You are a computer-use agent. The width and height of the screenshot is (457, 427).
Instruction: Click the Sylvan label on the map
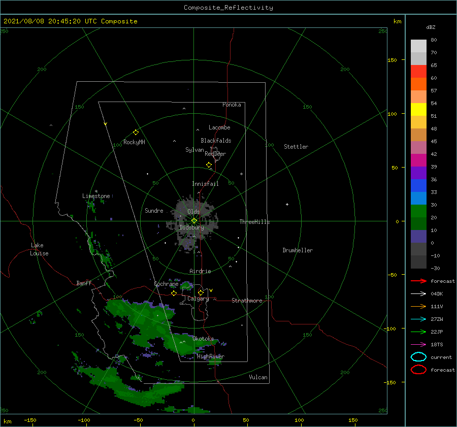194,150
